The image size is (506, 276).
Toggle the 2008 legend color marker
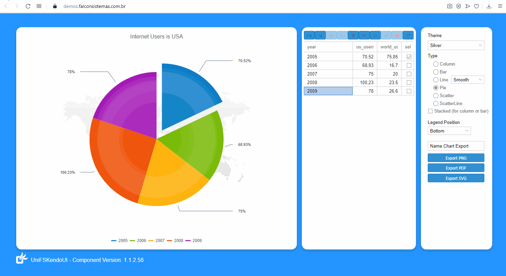[x=170, y=241]
